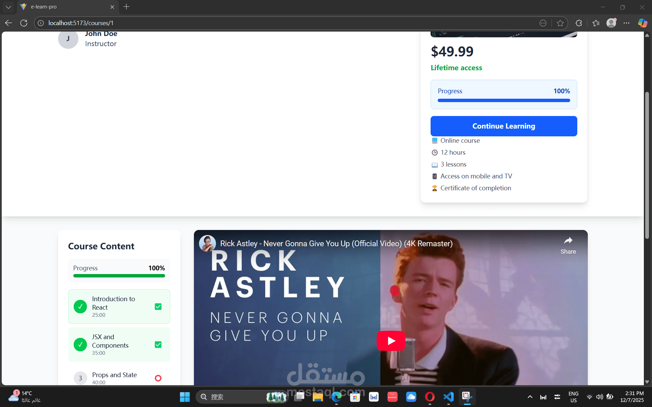Play the Rick Astley video
Screen dimensions: 652x407
coord(391,341)
